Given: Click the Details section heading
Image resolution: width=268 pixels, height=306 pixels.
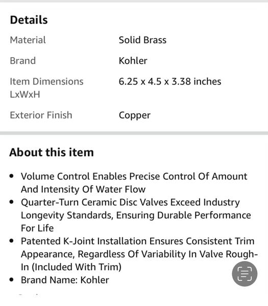Looking at the screenshot, I should pyautogui.click(x=29, y=20).
